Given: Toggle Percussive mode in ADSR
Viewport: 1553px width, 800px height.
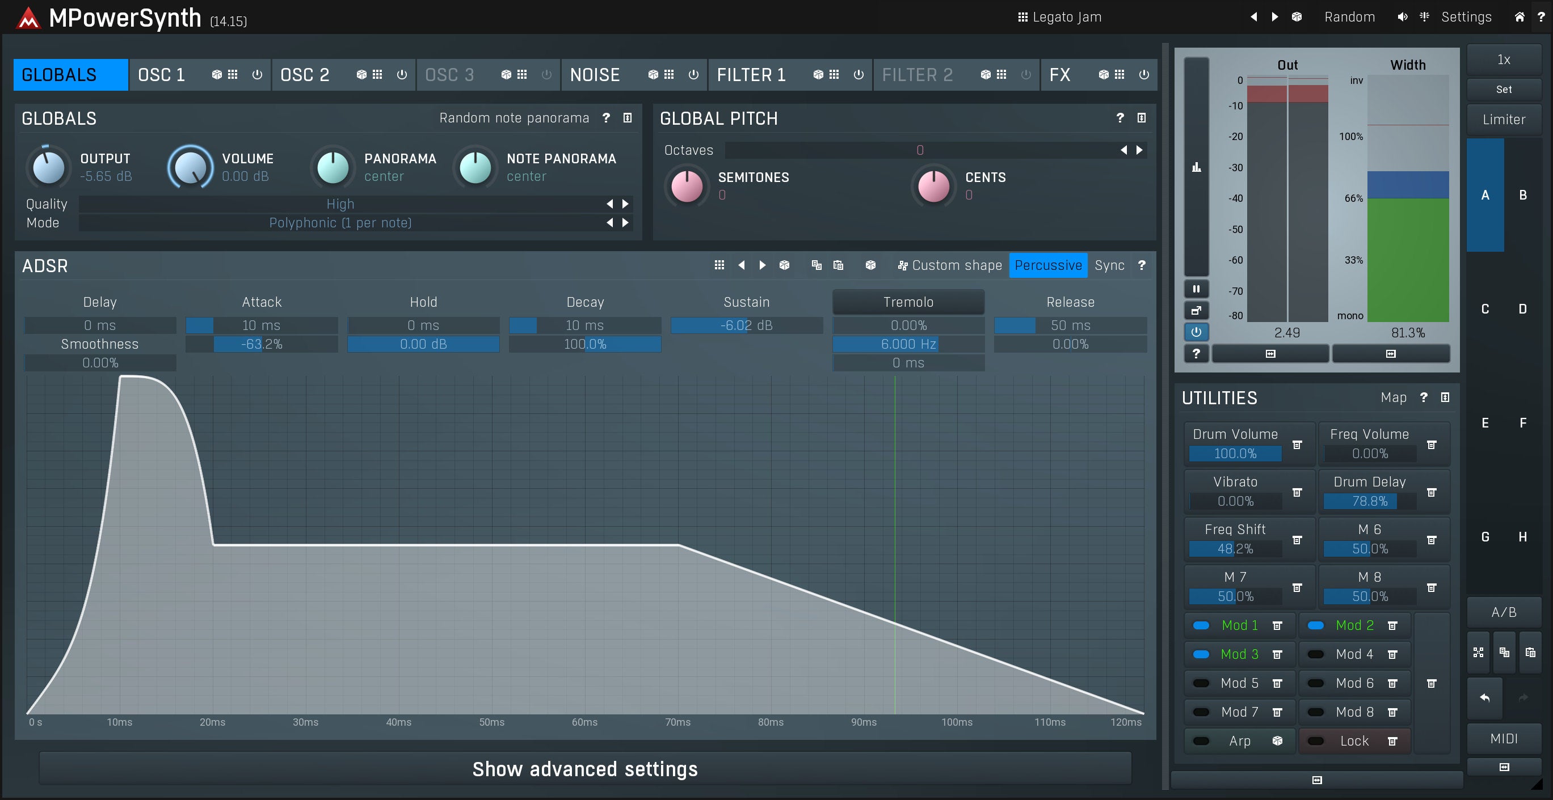Looking at the screenshot, I should click(x=1048, y=266).
